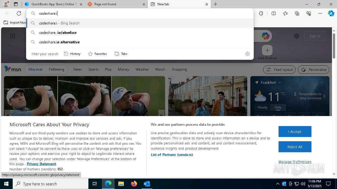Open Outlook from taskbar

click(147, 184)
